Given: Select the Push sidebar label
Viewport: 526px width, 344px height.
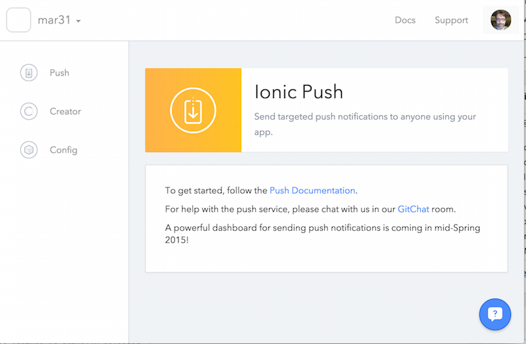Looking at the screenshot, I should tap(59, 73).
